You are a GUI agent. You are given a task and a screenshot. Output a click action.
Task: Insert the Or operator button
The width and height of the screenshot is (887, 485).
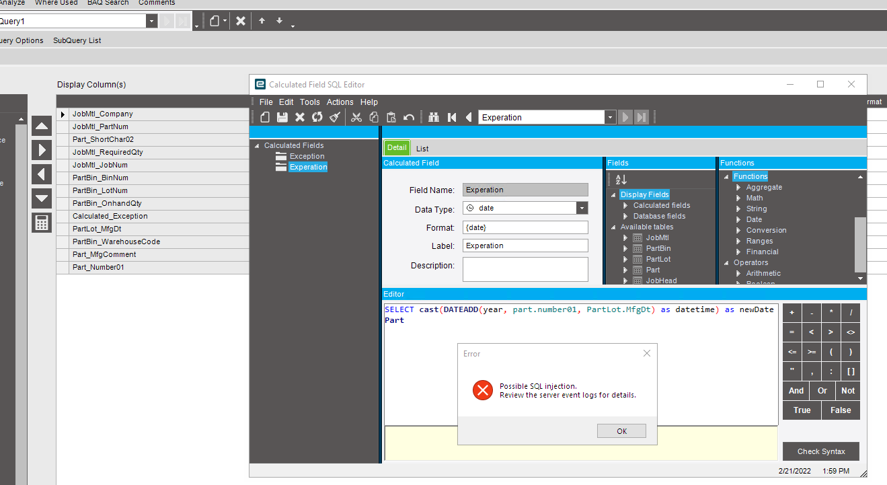pyautogui.click(x=822, y=391)
